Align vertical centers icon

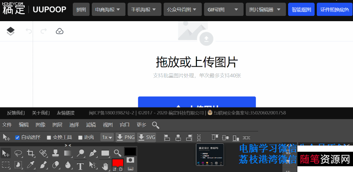point(225,137)
